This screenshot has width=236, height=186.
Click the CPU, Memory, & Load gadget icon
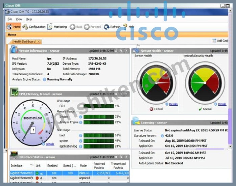tap(14, 92)
